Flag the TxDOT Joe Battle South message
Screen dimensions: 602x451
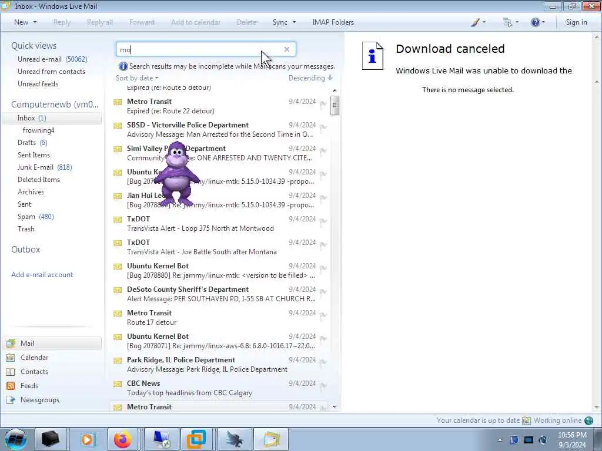click(x=323, y=245)
